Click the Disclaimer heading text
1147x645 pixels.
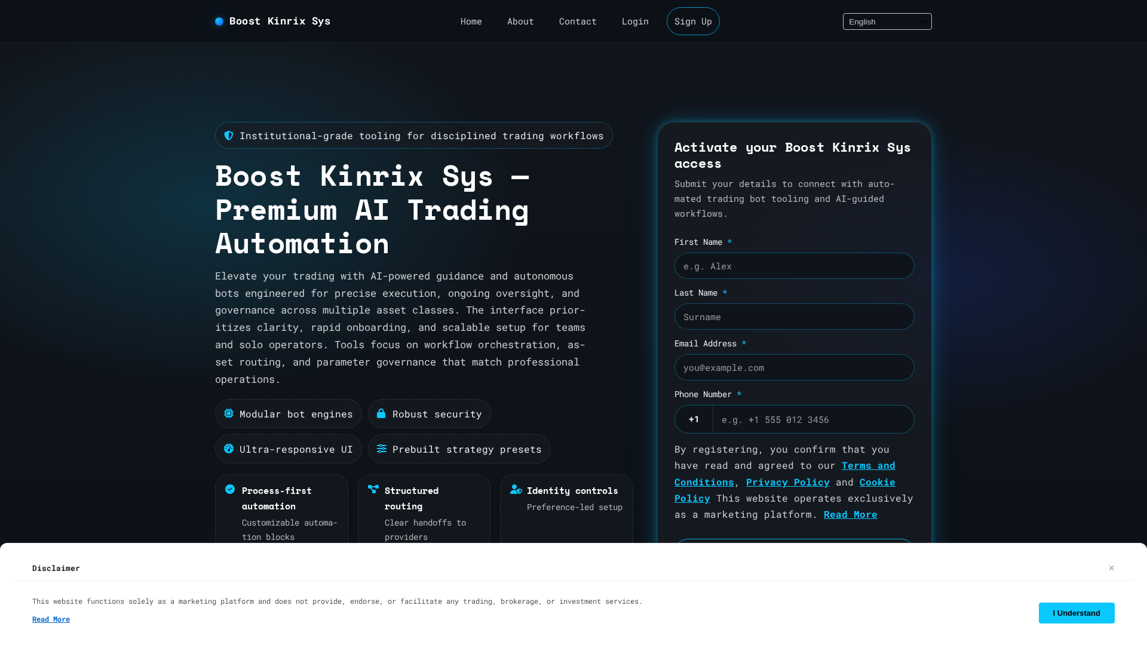point(56,568)
